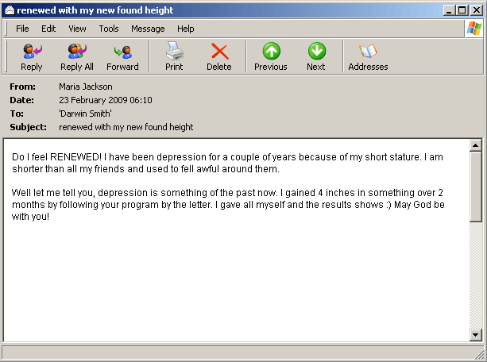Click the scrollbar down arrow
Image resolution: width=487 pixels, height=362 pixels.
pos(476,335)
